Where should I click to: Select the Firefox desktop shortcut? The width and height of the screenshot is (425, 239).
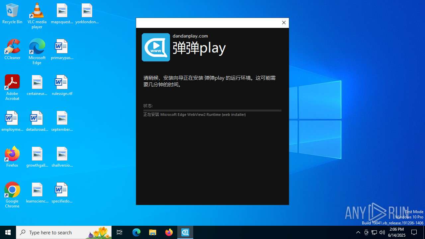(x=12, y=157)
